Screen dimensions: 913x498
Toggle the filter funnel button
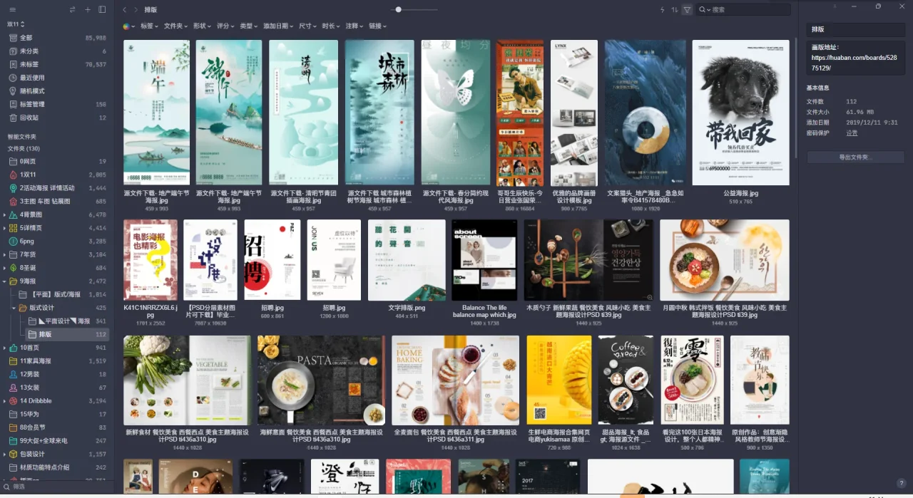(x=687, y=10)
